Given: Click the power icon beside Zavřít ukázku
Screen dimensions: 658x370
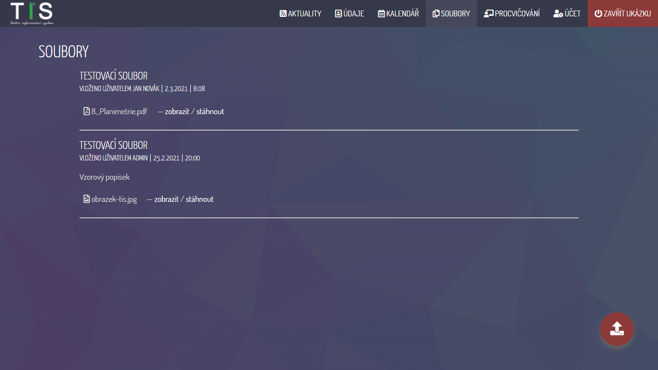Looking at the screenshot, I should (598, 13).
